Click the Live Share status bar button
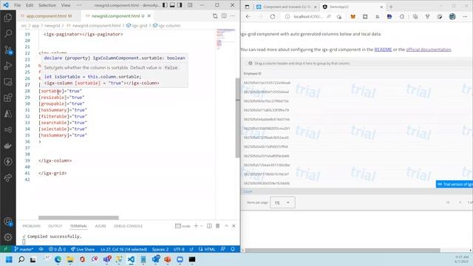The image size is (473, 266). (x=83, y=249)
